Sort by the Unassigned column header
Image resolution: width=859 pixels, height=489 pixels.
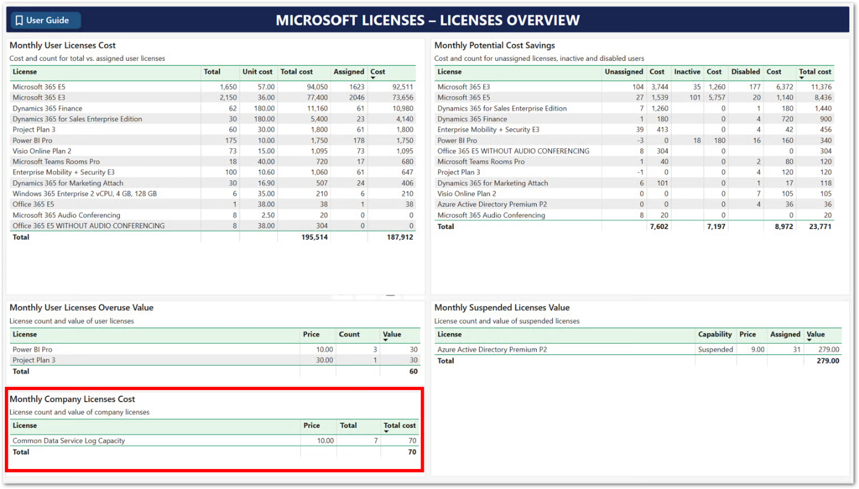click(623, 72)
